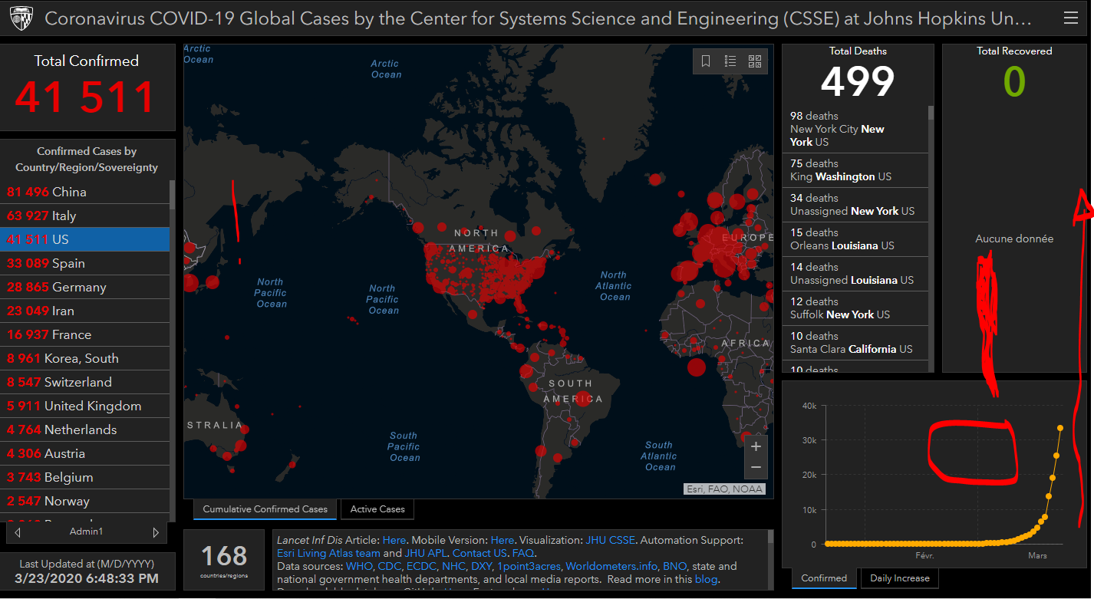Image resolution: width=1094 pixels, height=599 pixels.
Task: Open the BNO data source link
Action: [675, 566]
